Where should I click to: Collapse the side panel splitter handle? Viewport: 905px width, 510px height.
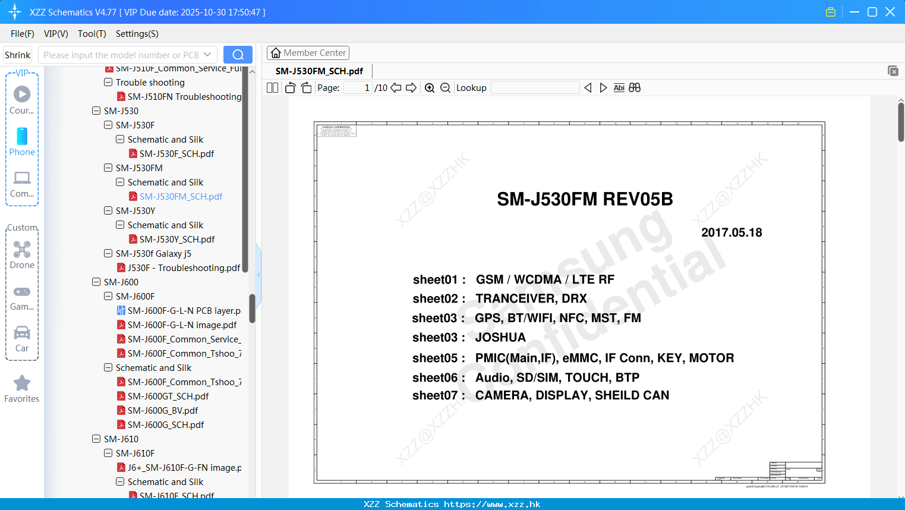click(x=258, y=275)
